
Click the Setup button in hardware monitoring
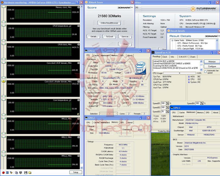point(75,172)
